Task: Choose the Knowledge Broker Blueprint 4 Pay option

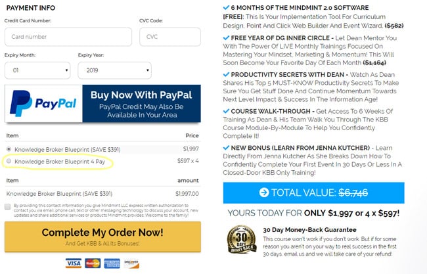Action: click(9, 161)
